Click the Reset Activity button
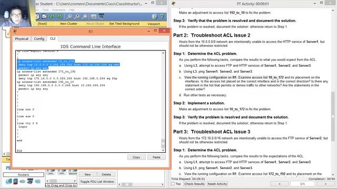The height and width of the screenshot is (189, 337). [x=217, y=184]
